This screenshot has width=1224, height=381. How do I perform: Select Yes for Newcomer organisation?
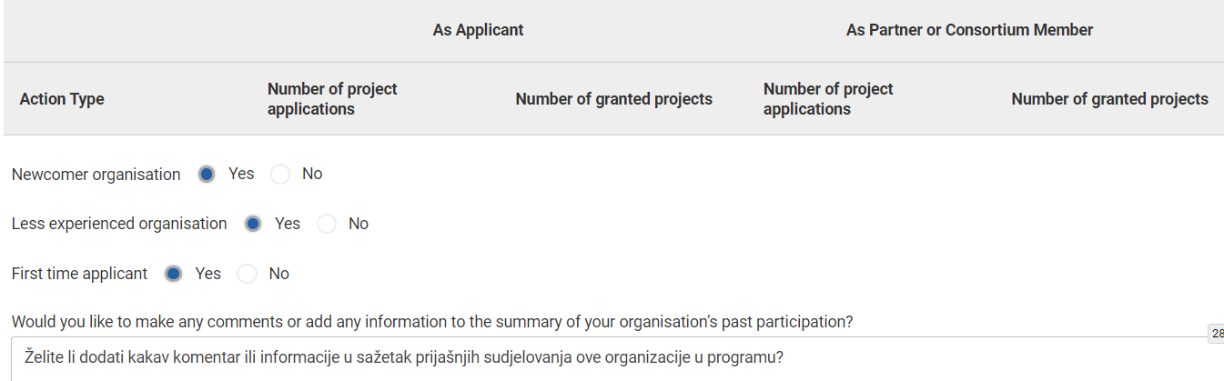(207, 174)
